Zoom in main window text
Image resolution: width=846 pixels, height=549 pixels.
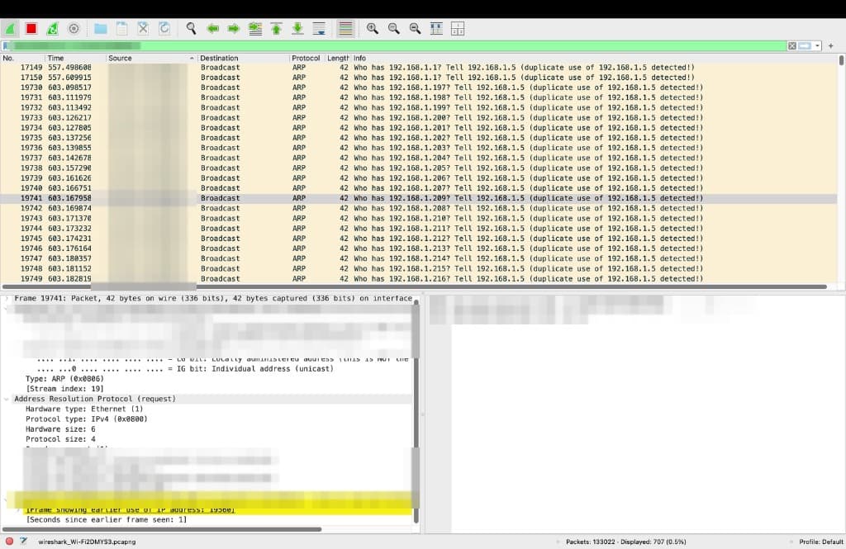point(373,29)
